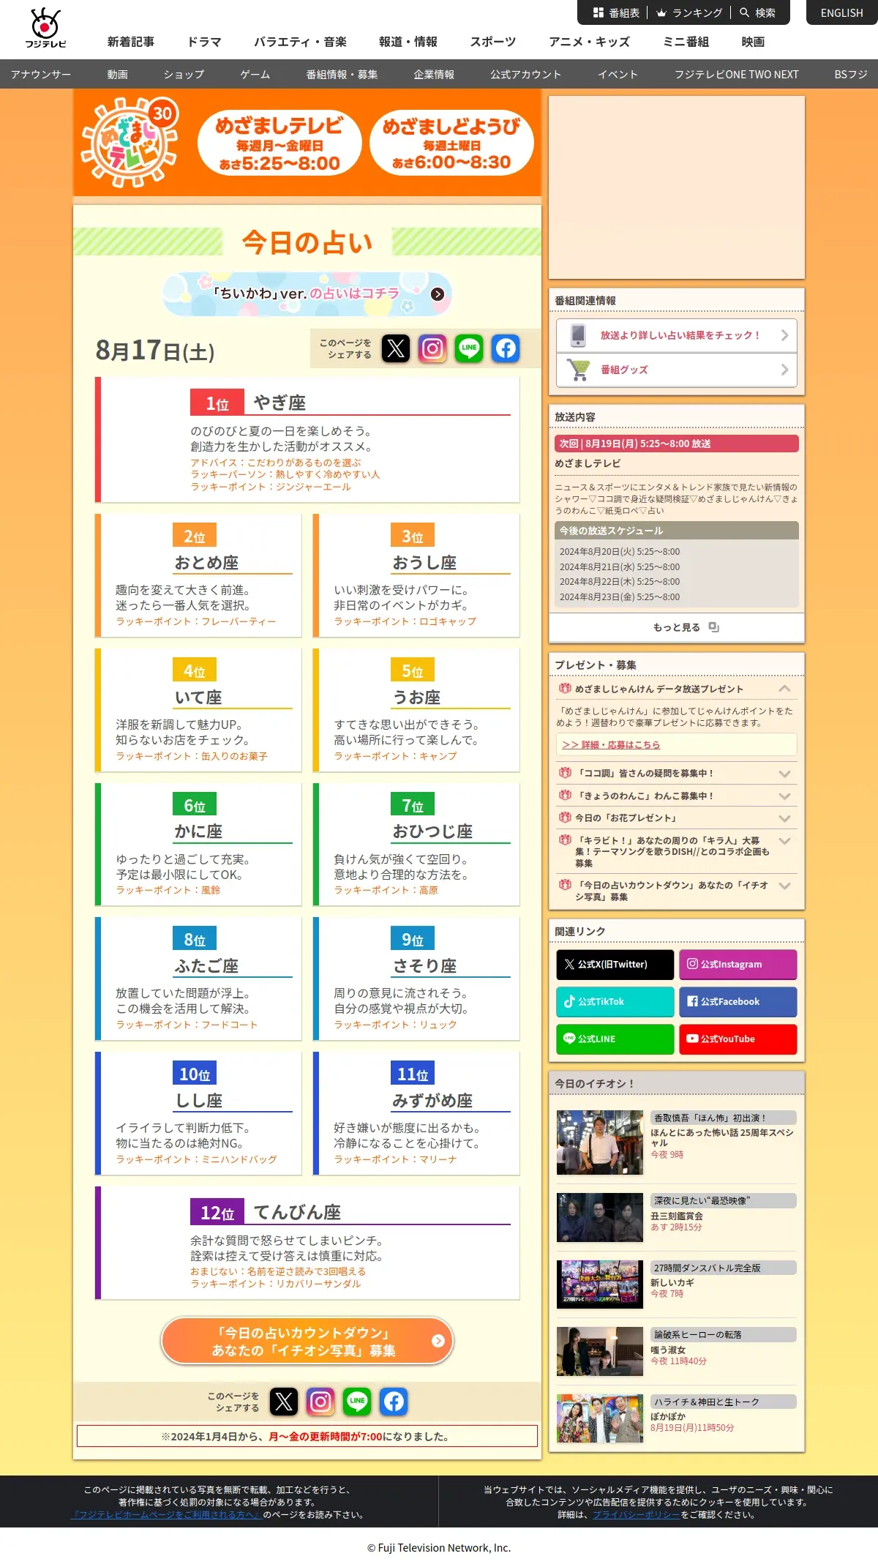Open ほんとにあった怖い話 thumbnail

pyautogui.click(x=600, y=1142)
